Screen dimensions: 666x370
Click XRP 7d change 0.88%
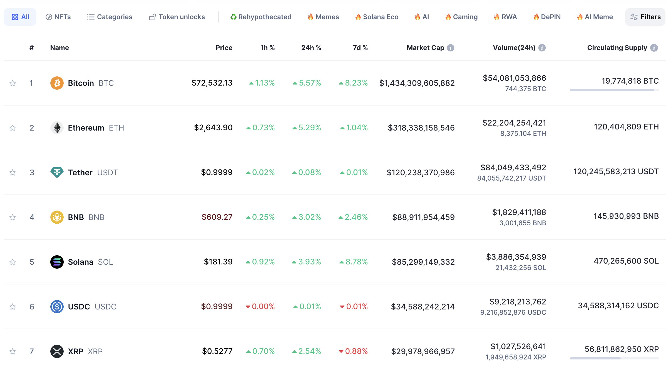(x=353, y=351)
